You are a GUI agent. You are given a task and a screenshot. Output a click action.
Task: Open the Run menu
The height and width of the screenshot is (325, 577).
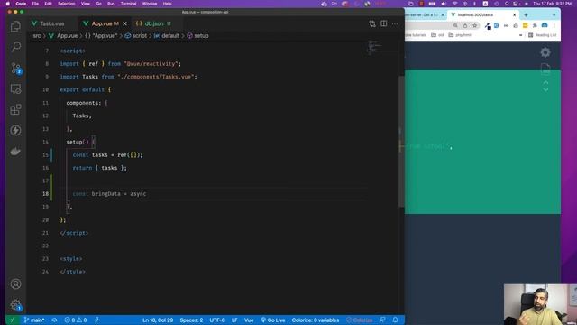pyautogui.click(x=111, y=4)
